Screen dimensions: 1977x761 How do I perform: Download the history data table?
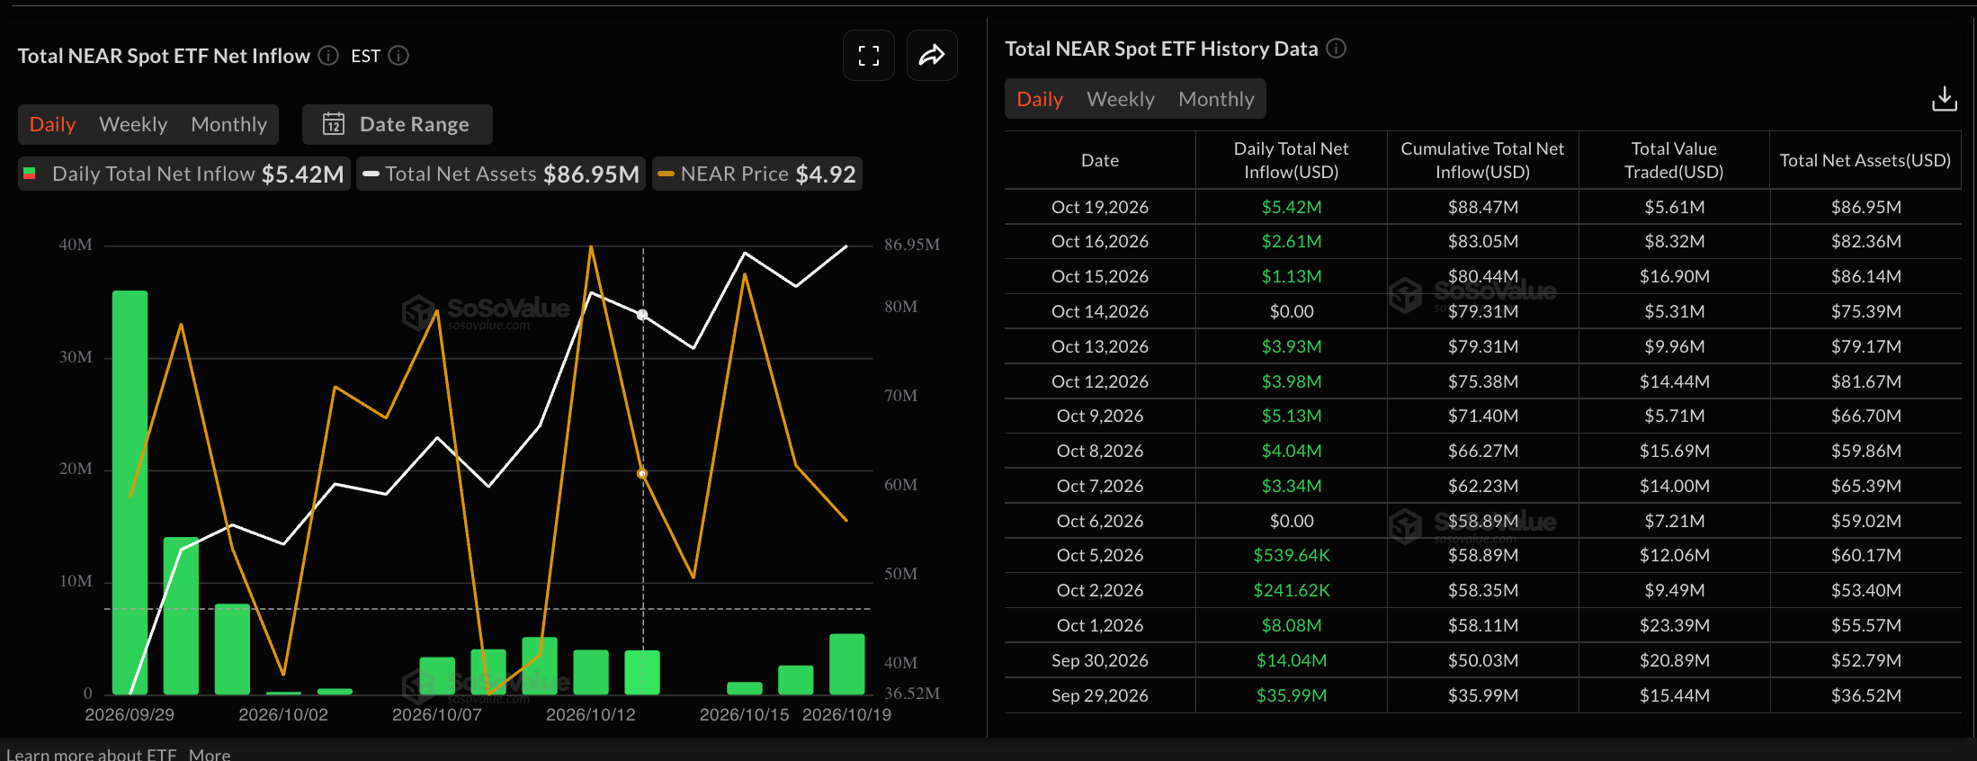pyautogui.click(x=1945, y=99)
